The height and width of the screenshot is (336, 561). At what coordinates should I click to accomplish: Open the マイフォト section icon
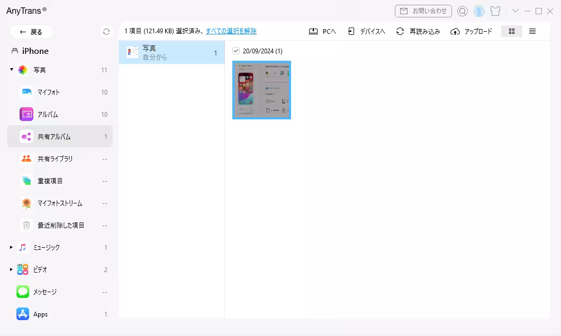[25, 92]
